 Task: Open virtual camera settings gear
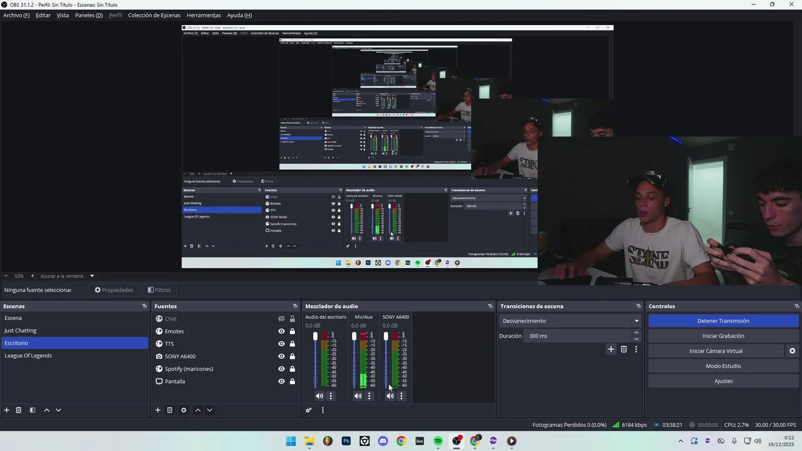point(792,351)
